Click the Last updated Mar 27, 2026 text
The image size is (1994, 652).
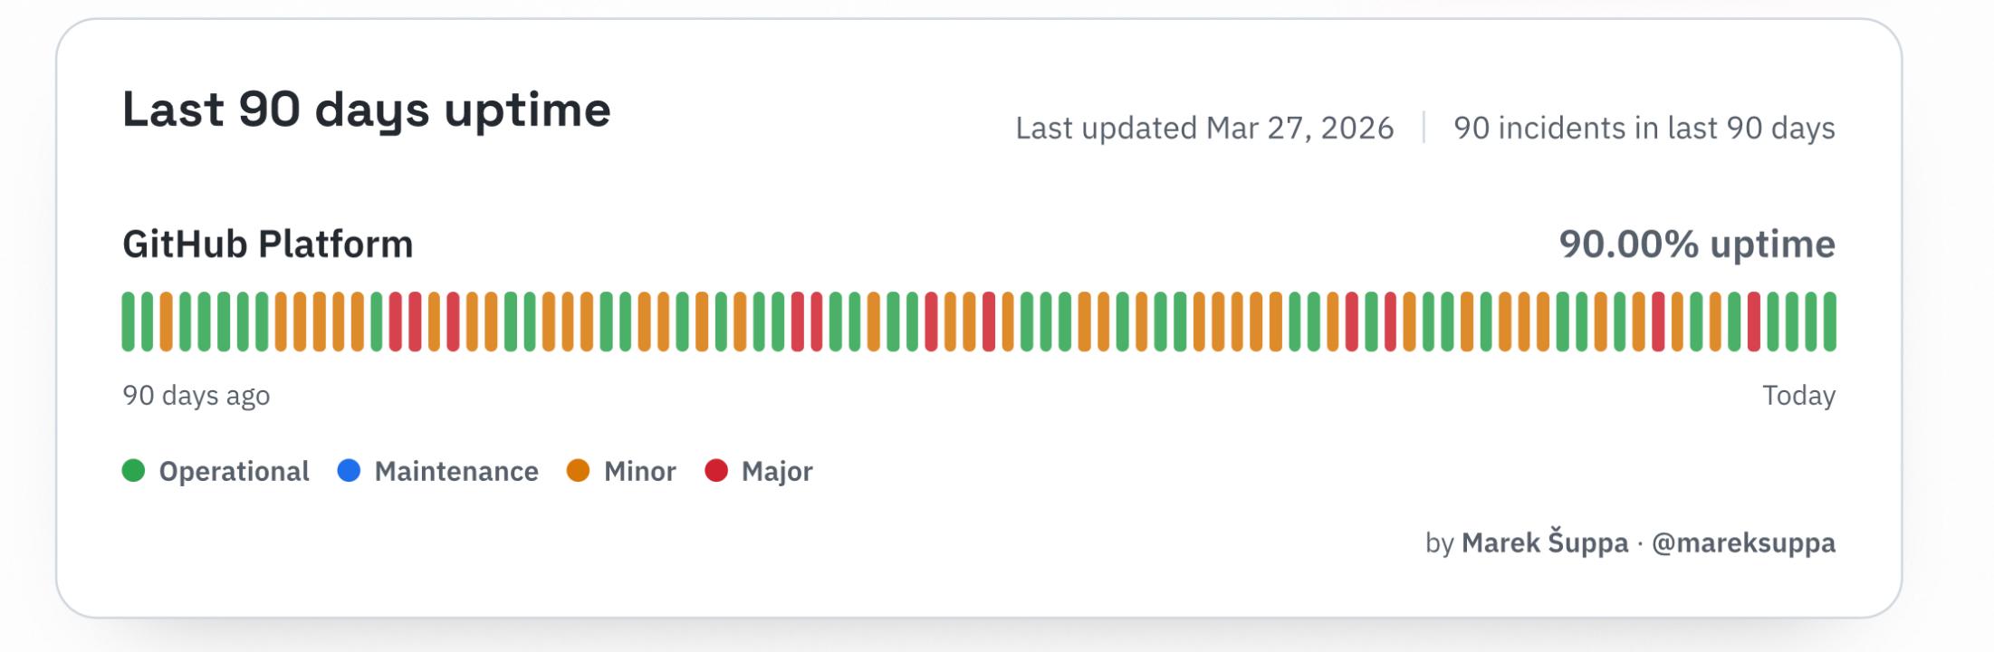pos(1204,129)
